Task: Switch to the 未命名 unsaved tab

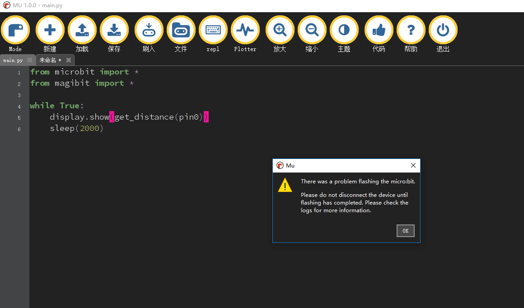Action: 48,60
